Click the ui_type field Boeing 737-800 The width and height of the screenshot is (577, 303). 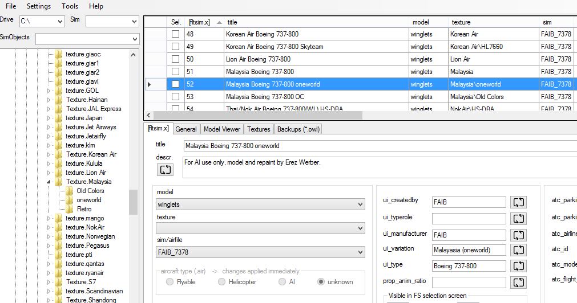click(x=469, y=266)
